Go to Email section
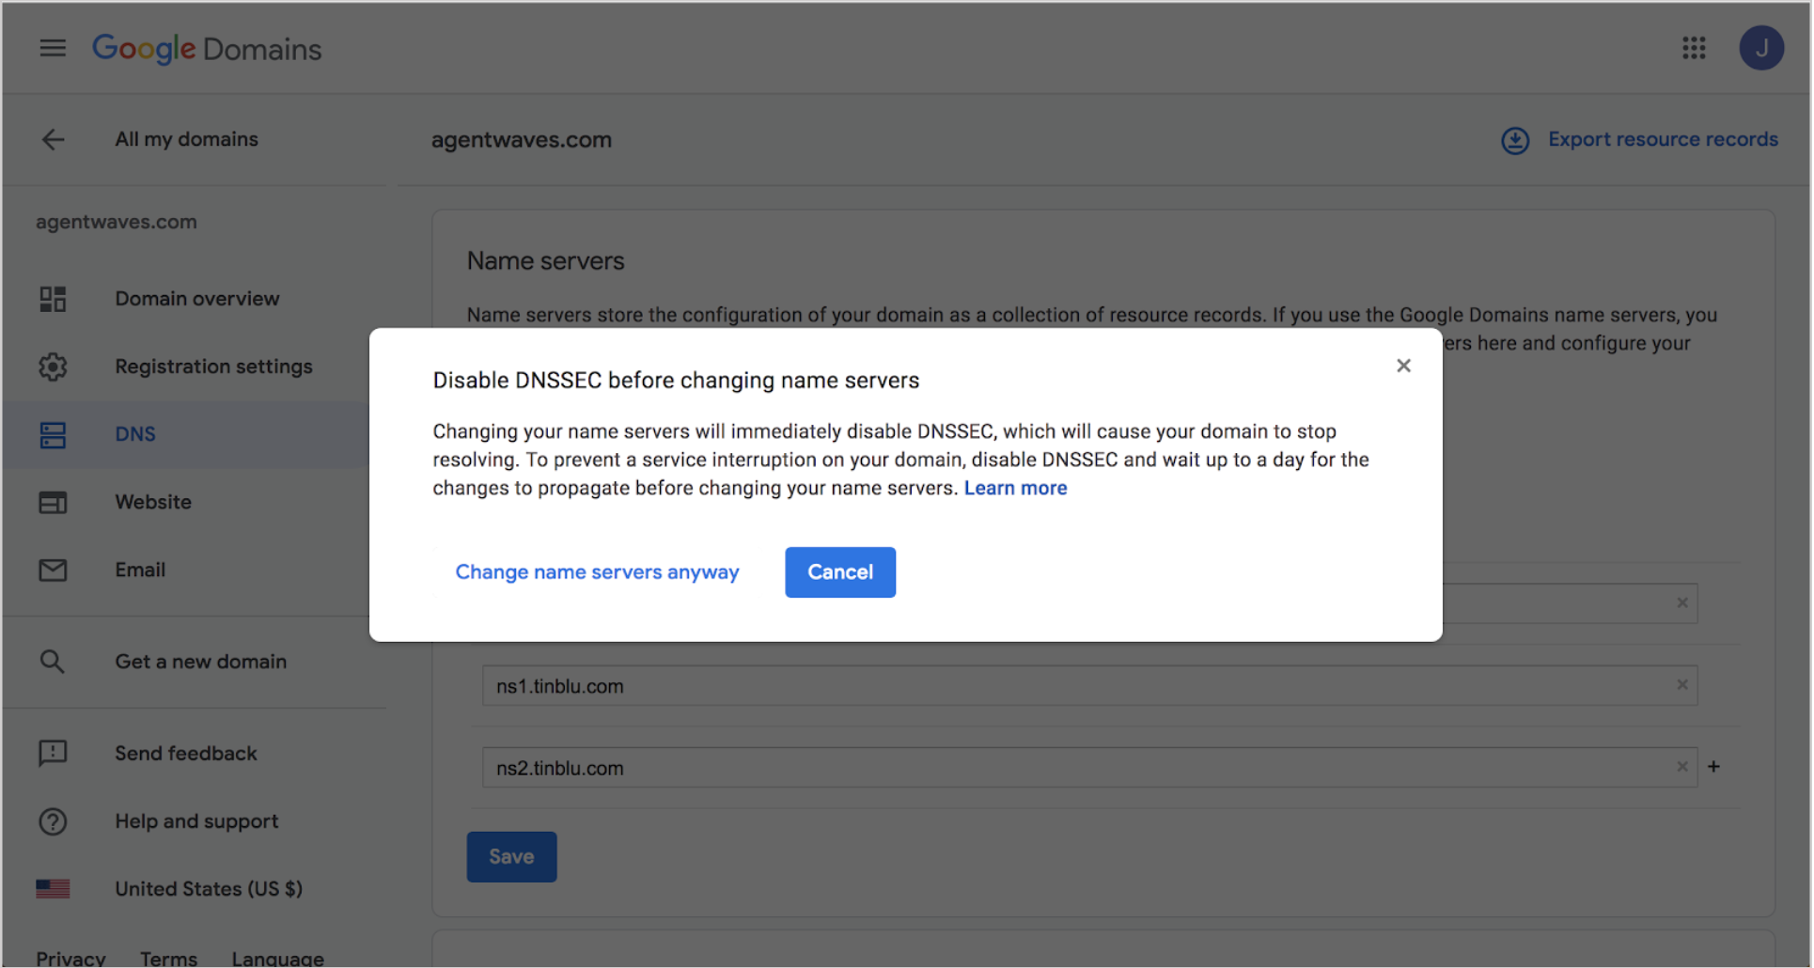This screenshot has height=968, width=1814. pyautogui.click(x=140, y=570)
